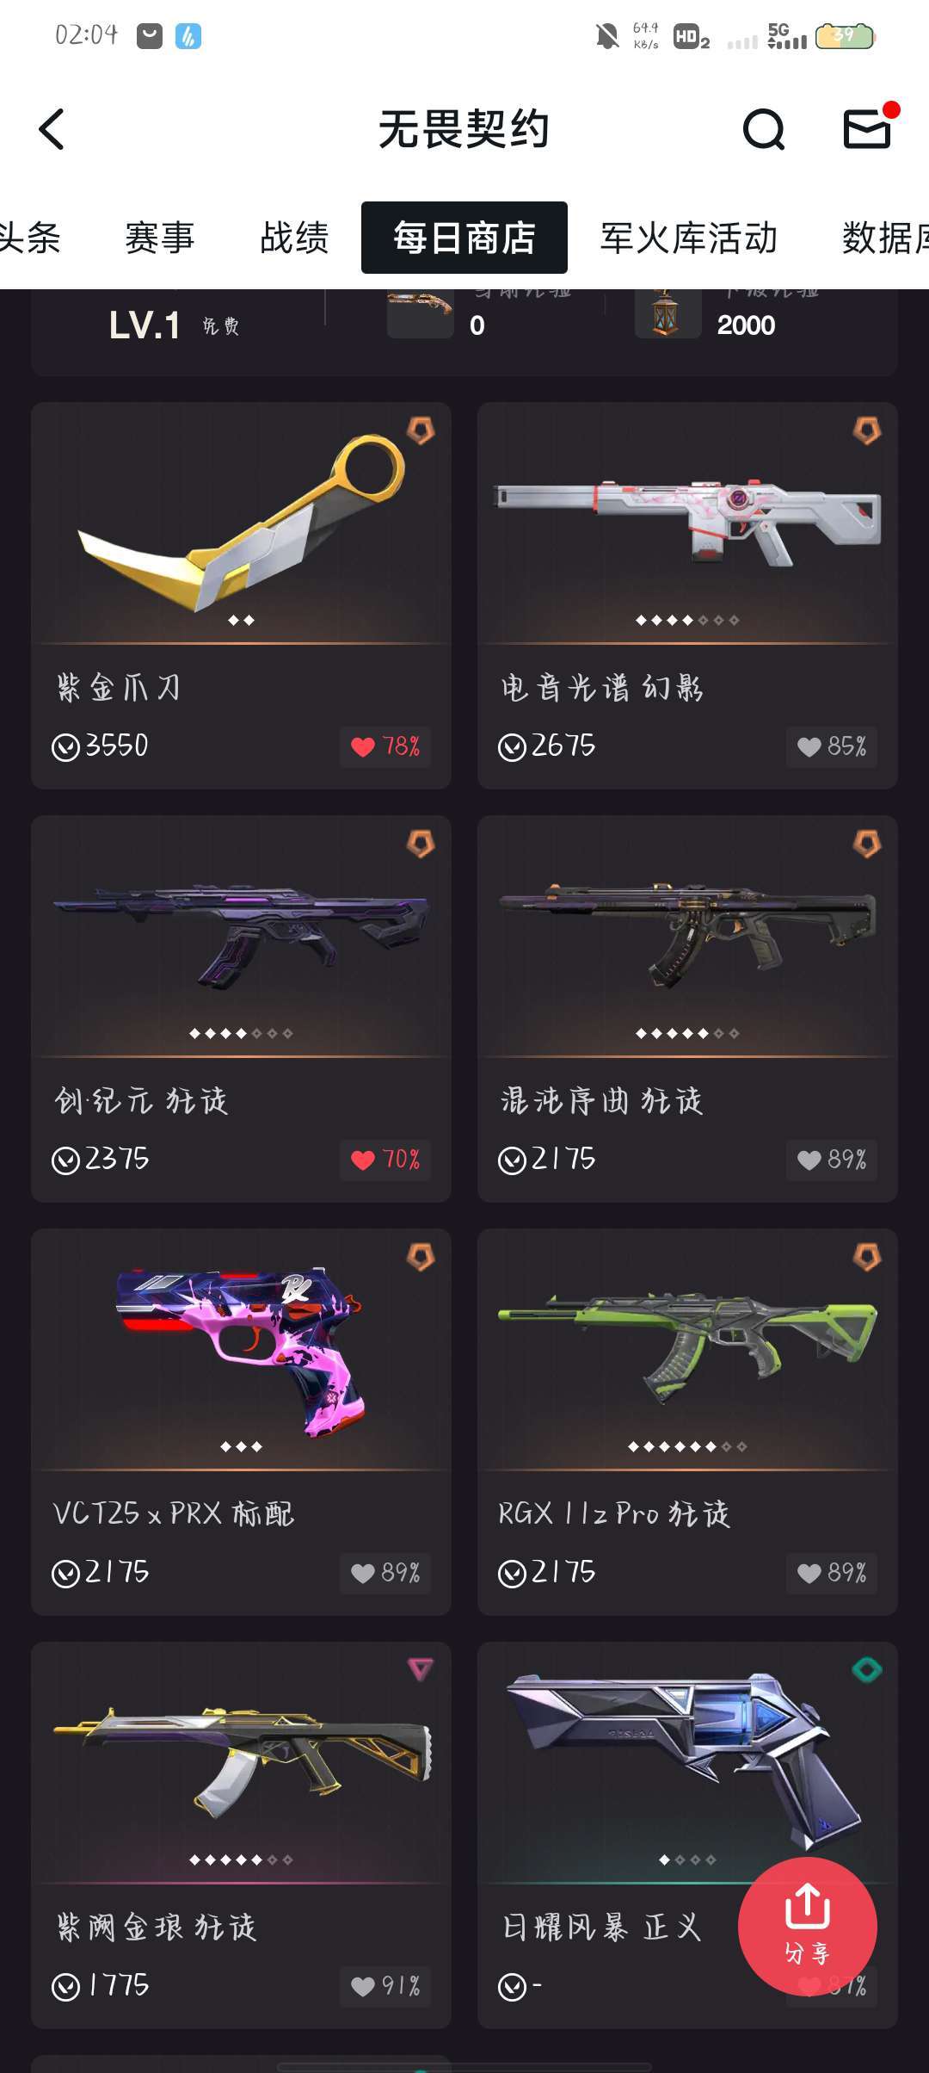Viewport: 929px width, 2073px height.
Task: Select the 每日商店 tab
Action: click(x=464, y=238)
